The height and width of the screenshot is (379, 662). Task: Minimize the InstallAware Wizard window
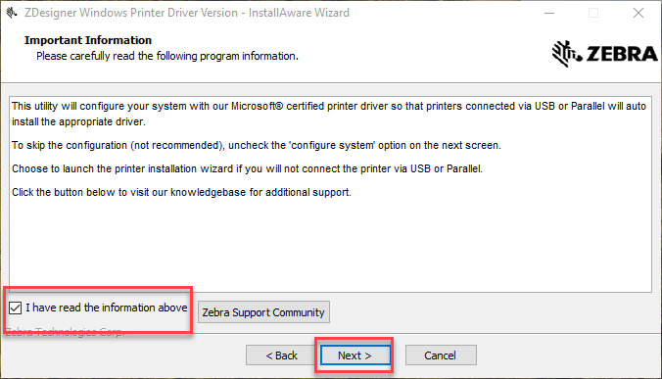(549, 13)
